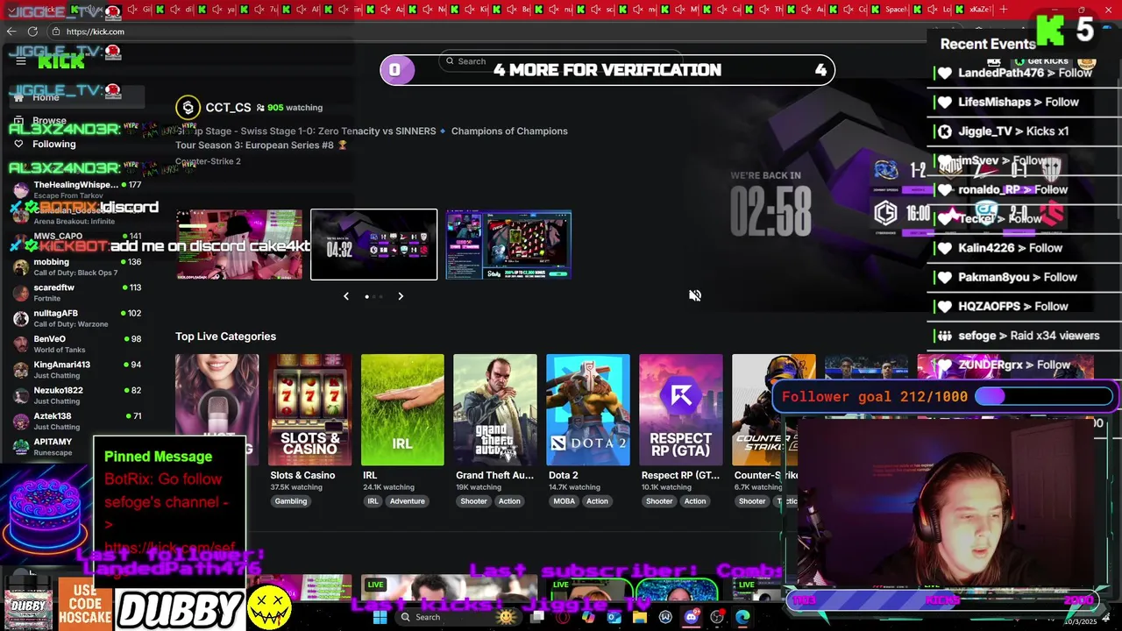Click the MOBA tag under Dota 2
Screen dimensions: 1122x631
[565, 501]
